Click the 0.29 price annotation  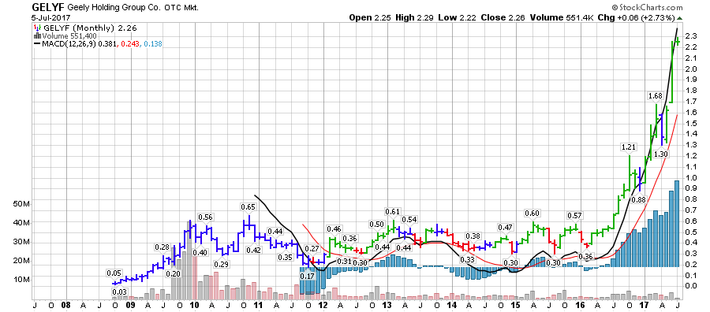coord(222,264)
